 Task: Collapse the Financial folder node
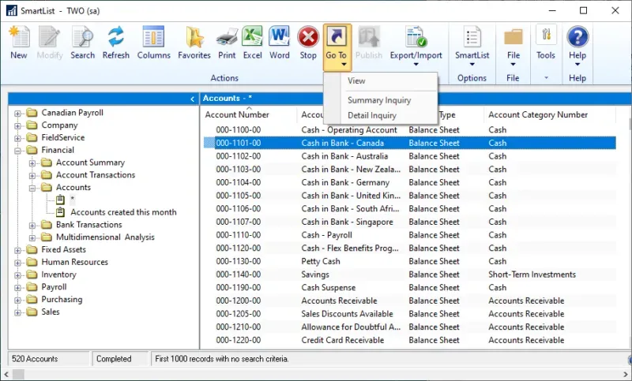point(17,150)
